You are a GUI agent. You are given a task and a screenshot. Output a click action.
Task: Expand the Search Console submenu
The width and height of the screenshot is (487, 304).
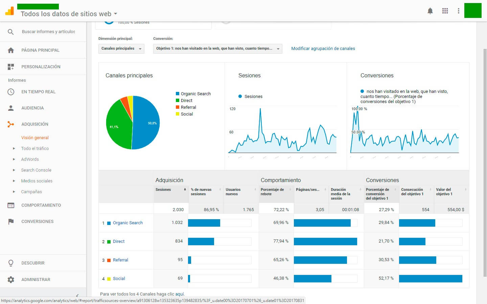(36, 170)
